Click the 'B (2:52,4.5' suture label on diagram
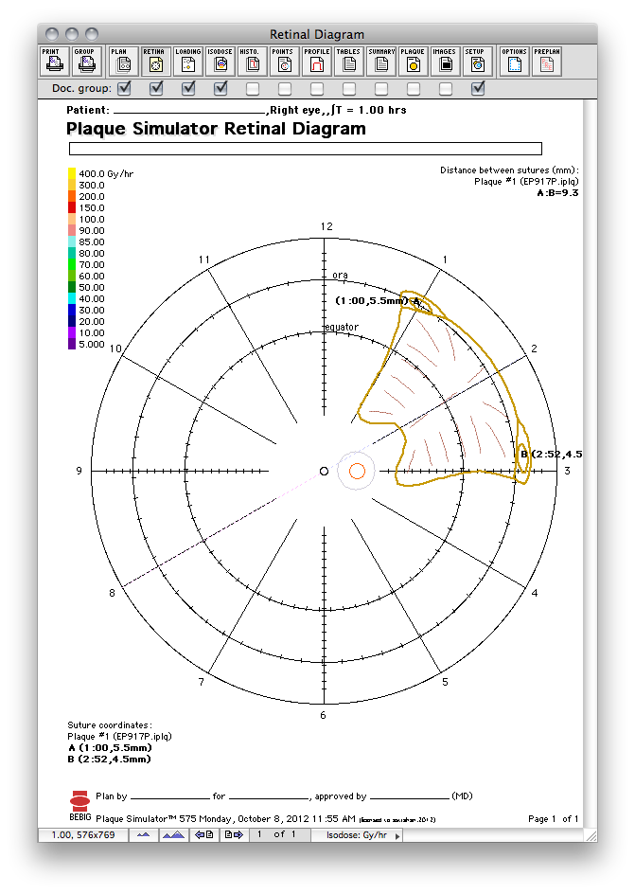635x894 pixels. point(552,454)
